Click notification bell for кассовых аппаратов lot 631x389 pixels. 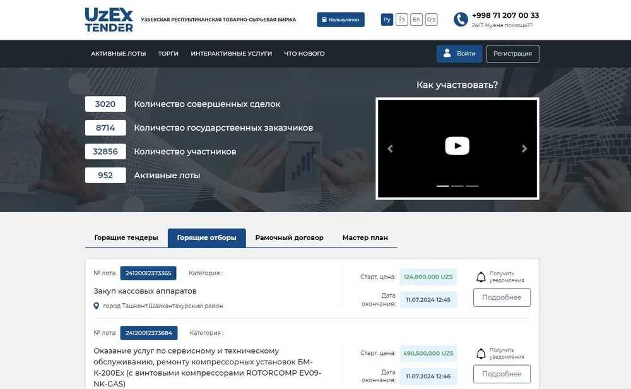(x=481, y=277)
